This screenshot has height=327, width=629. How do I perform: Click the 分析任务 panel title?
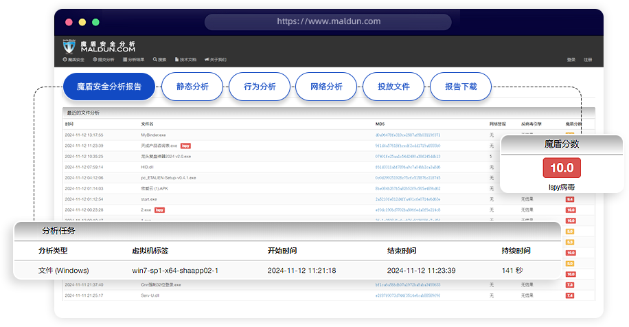(58, 231)
